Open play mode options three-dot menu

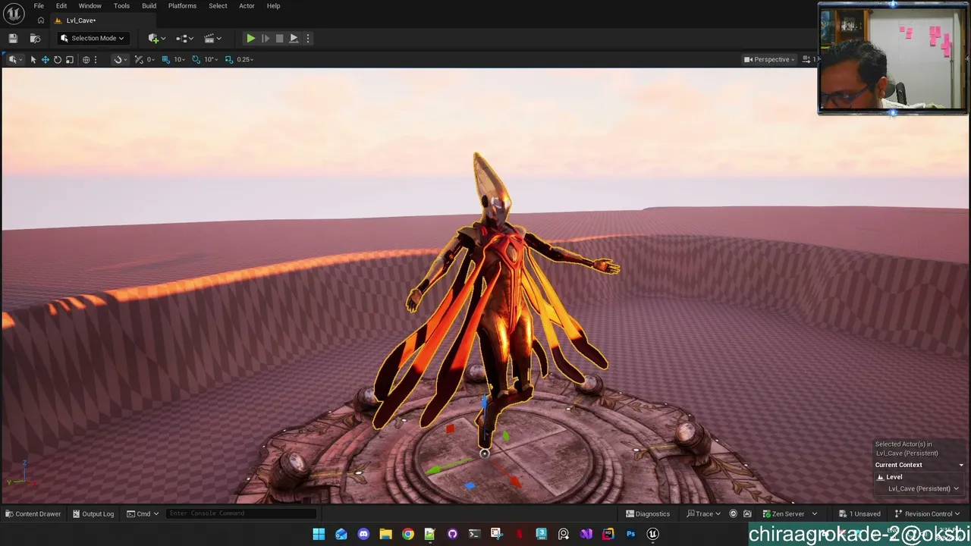(x=308, y=38)
